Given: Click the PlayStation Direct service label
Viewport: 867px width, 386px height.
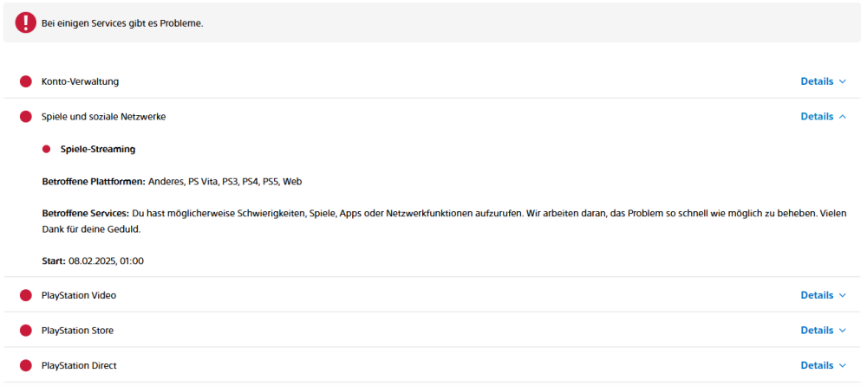Looking at the screenshot, I should click(x=79, y=365).
